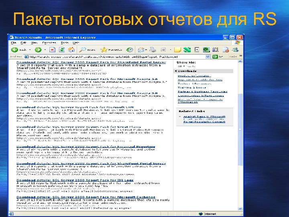Image resolution: width=289 pixels, height=217 pixels.
Task: Open Report Pack for Microsoft Exchange link
Action: coord(86,197)
